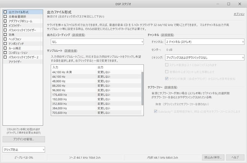
Task: Enable the 自動音量調節 checkbox
Action: 5,16
